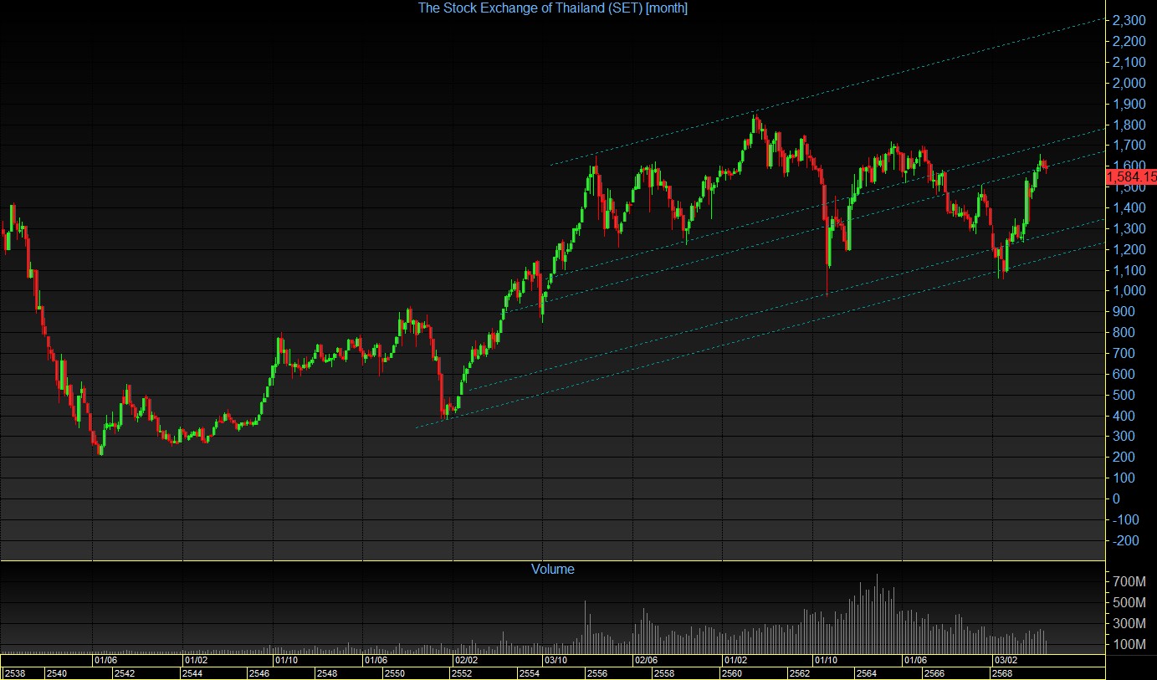This screenshot has height=680, width=1157.
Task: Click the red 1,584.15 current price tag
Action: (1131, 176)
